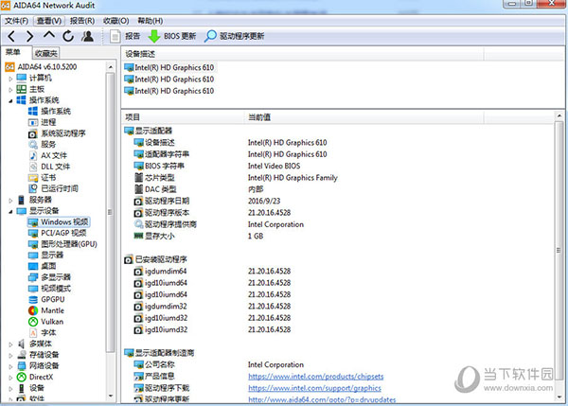The height and width of the screenshot is (406, 568).
Task: Expand the 网络设备 tree node
Action: [x=10, y=366]
